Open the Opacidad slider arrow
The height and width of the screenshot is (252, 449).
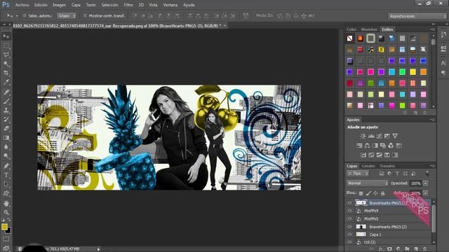[x=426, y=183]
